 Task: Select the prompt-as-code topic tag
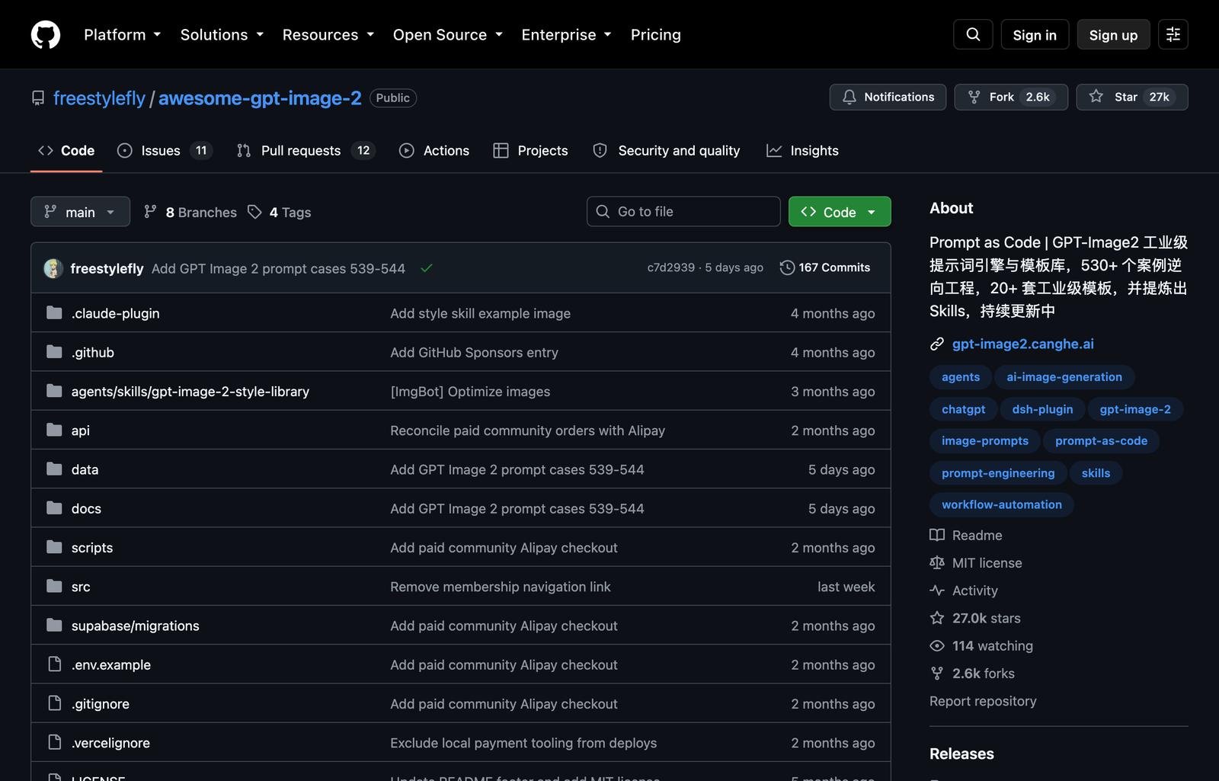pyautogui.click(x=1101, y=440)
